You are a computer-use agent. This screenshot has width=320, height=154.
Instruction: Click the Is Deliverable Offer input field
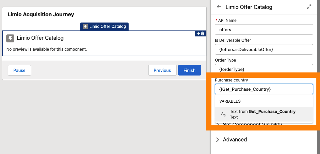[264, 49]
